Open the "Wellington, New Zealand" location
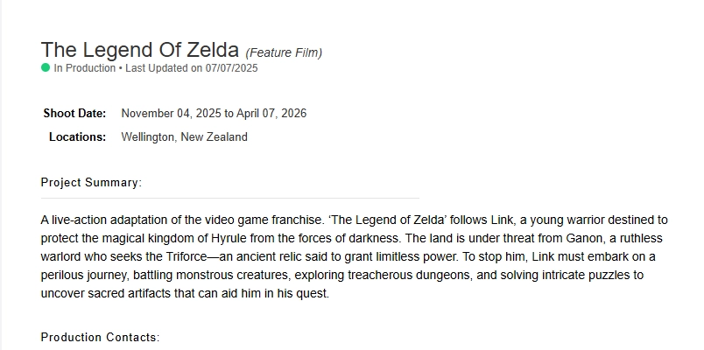Screen dimensions: 704x350 click(184, 137)
